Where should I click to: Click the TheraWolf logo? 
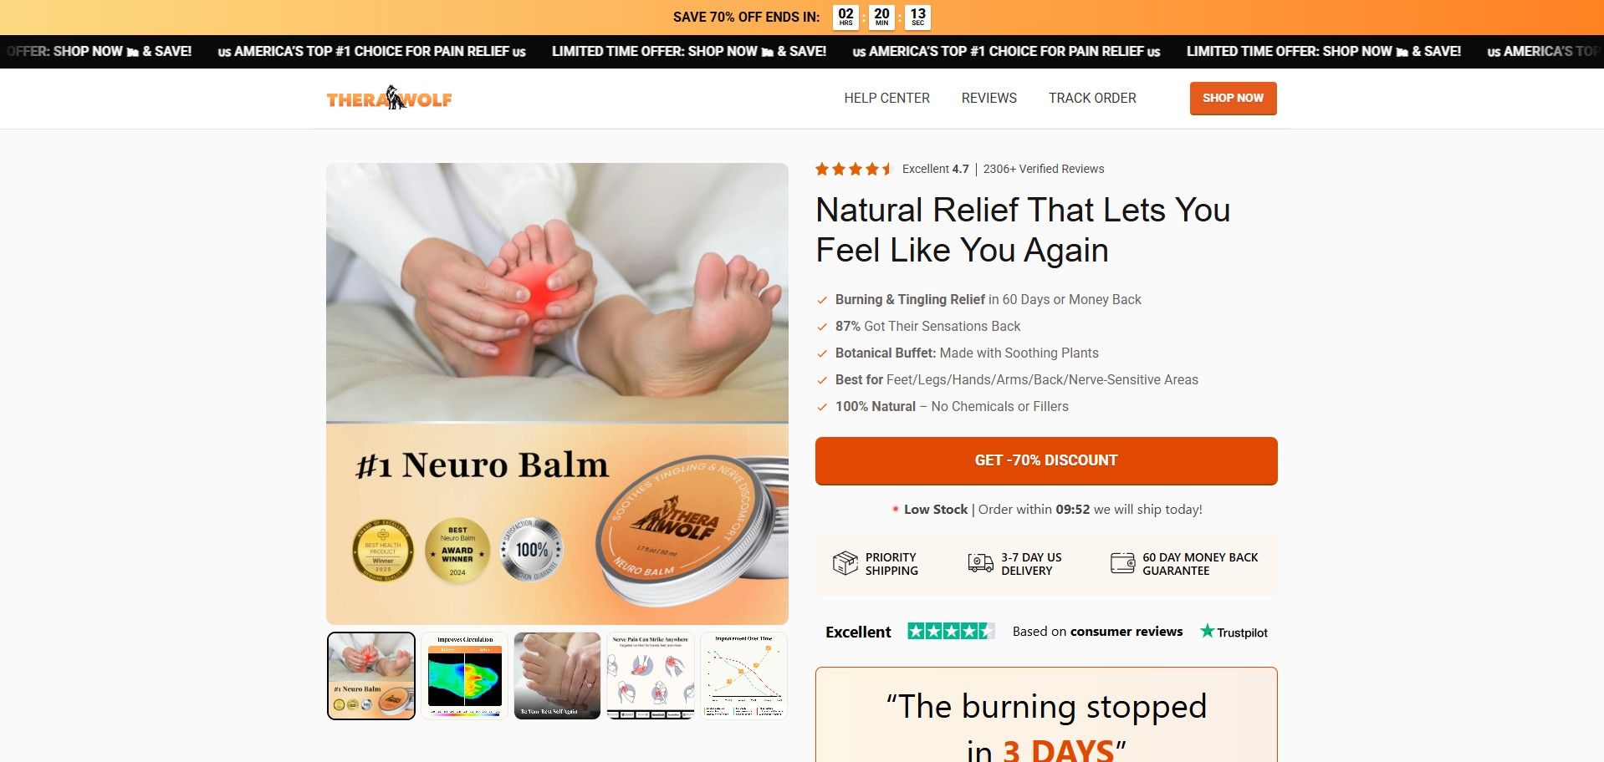(x=389, y=99)
